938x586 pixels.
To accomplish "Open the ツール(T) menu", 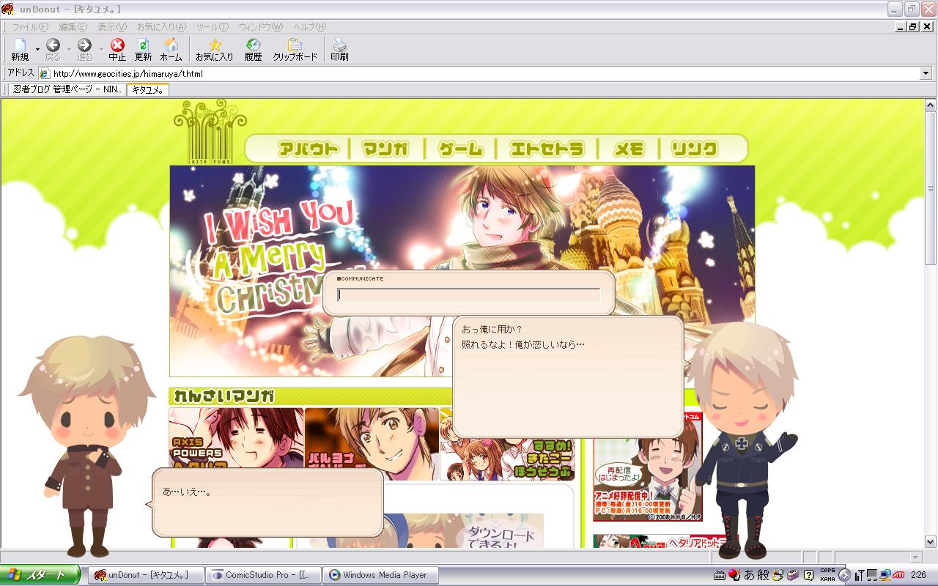I will (213, 27).
